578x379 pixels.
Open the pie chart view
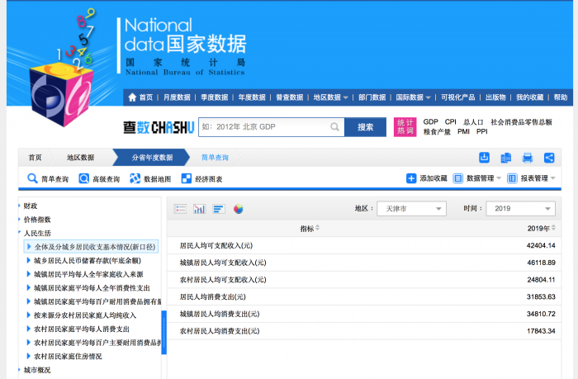coord(238,209)
